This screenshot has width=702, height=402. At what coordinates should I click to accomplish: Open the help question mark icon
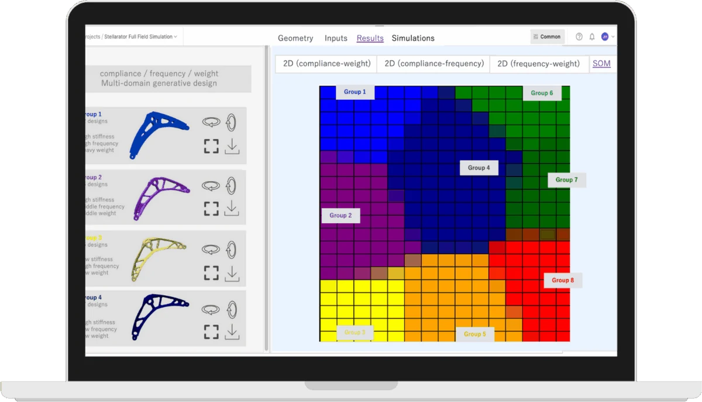tap(579, 37)
